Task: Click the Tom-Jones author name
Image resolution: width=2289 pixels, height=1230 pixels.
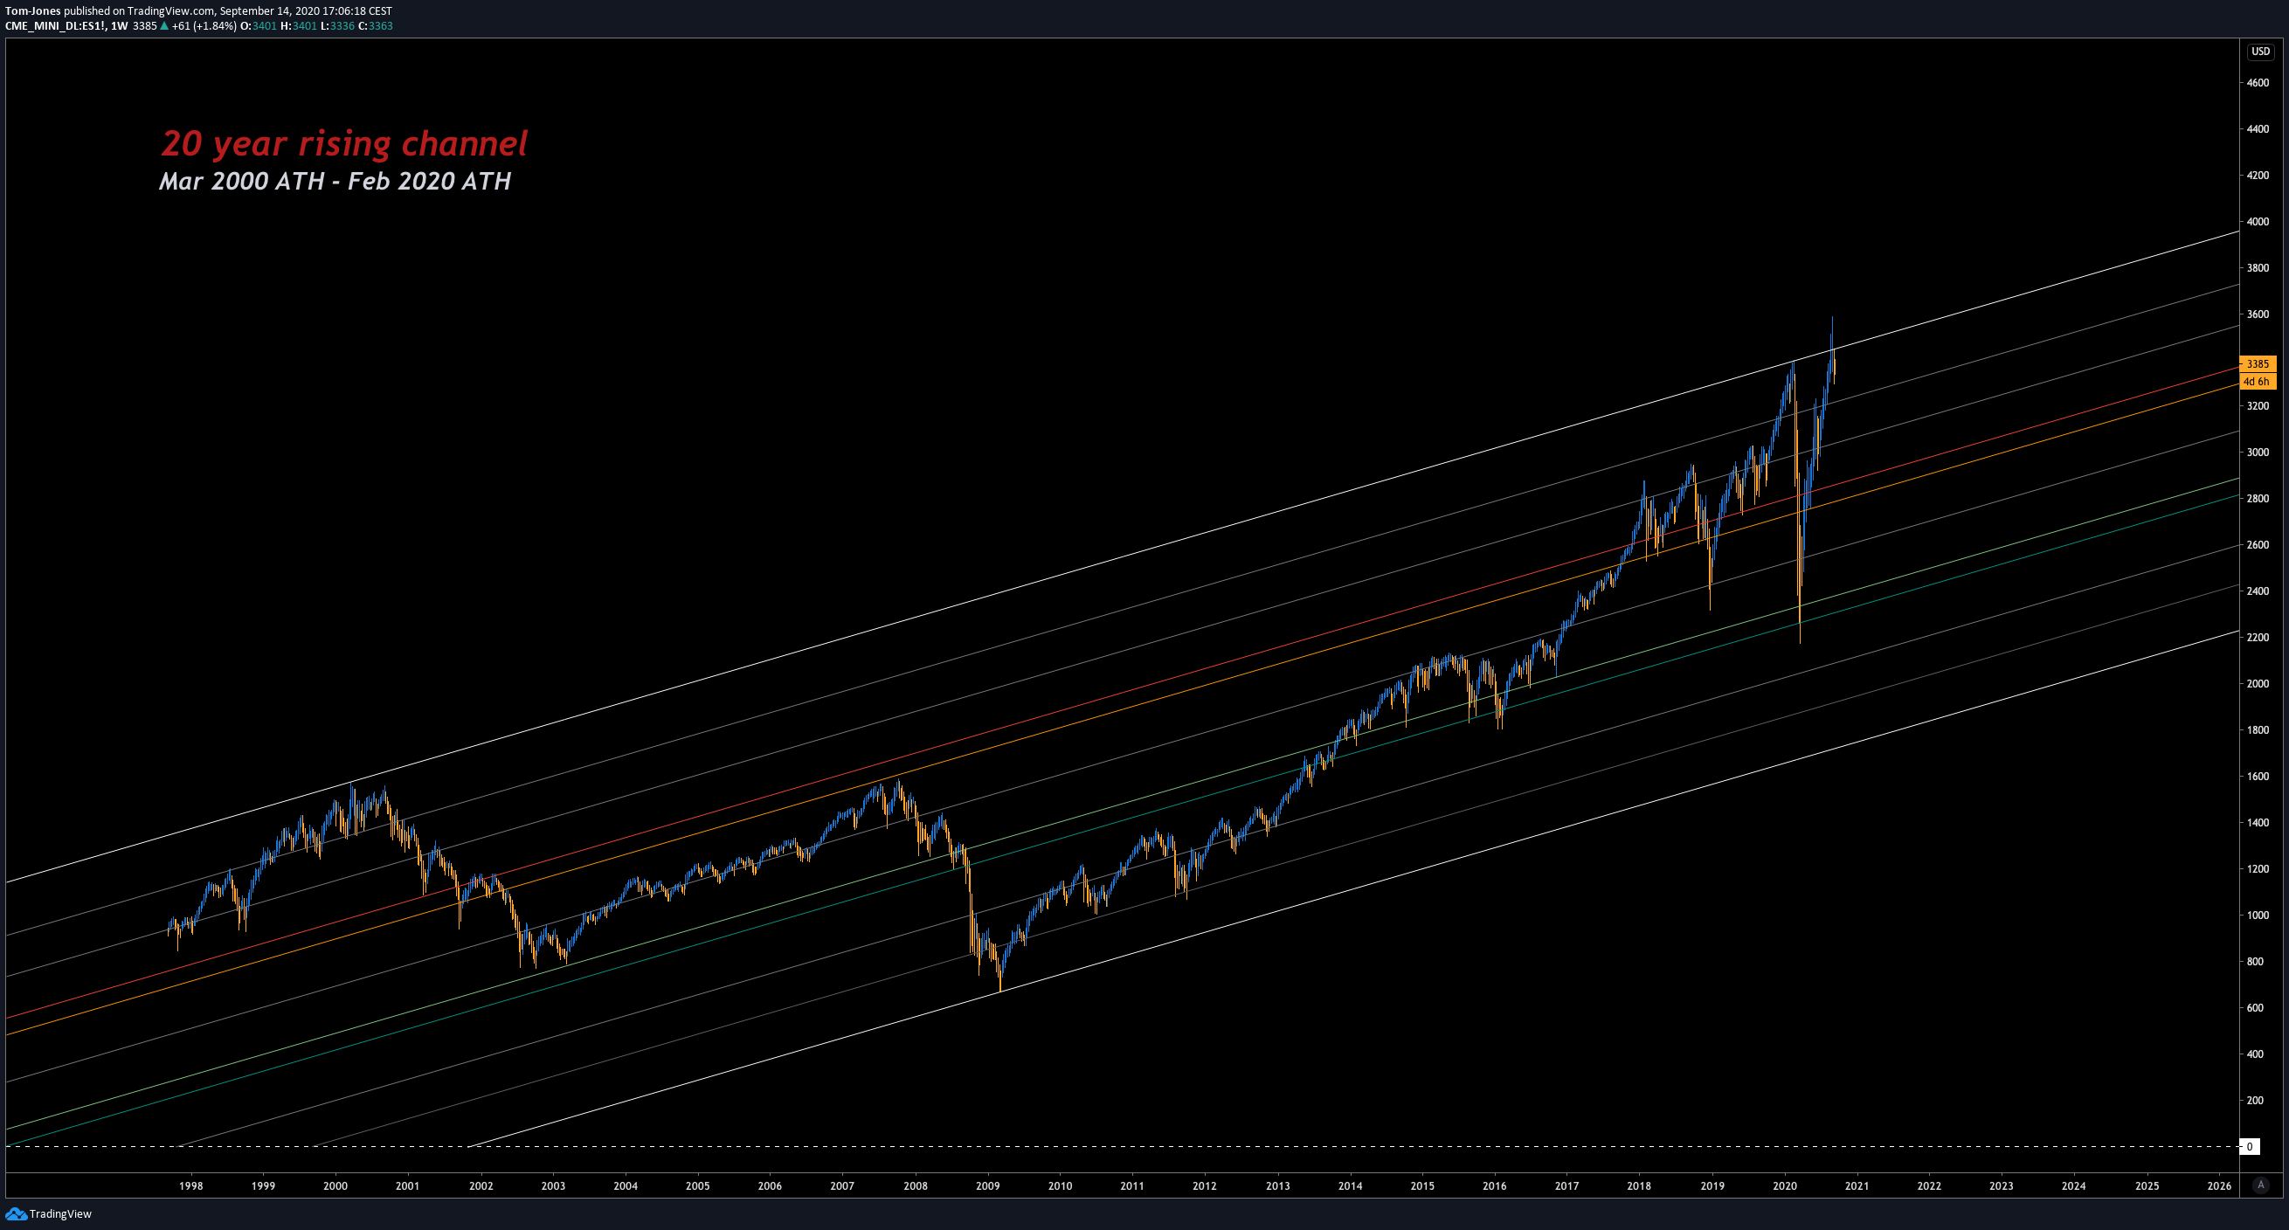Action: pyautogui.click(x=33, y=11)
